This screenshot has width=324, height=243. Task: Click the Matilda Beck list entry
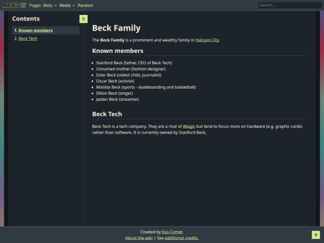click(146, 87)
